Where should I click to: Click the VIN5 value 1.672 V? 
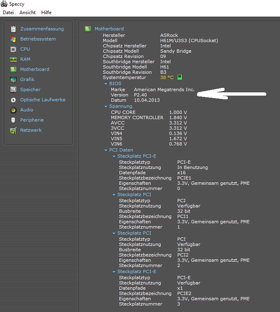[x=178, y=139]
